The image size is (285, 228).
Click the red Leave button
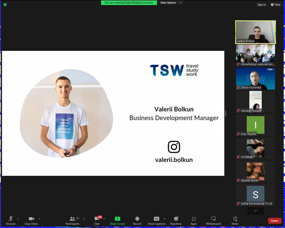pos(274,220)
